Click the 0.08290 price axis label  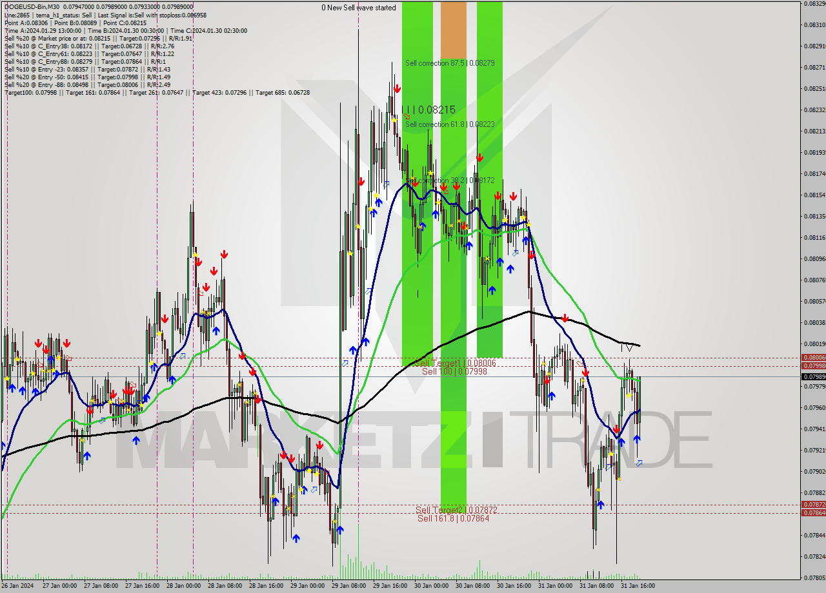click(815, 46)
